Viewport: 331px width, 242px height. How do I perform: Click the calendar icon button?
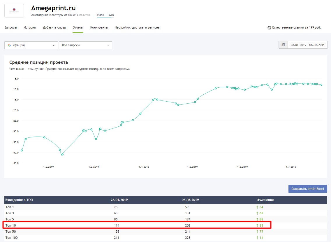[283, 45]
